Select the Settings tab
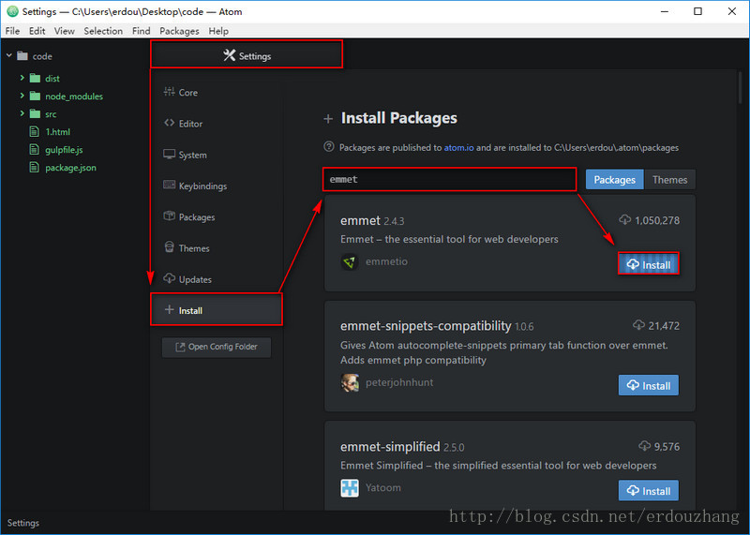Screen dimensions: 750x535 247,54
